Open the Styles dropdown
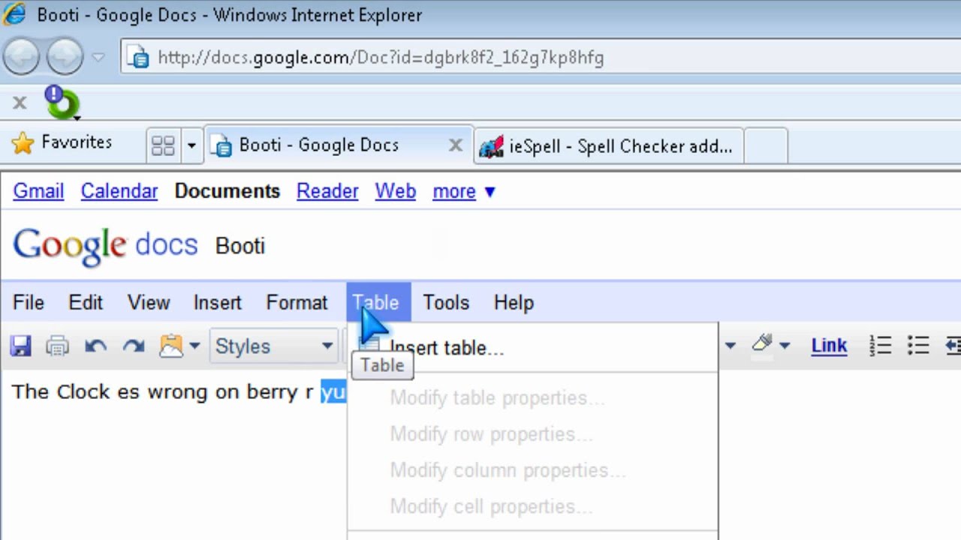The image size is (961, 540). [273, 346]
